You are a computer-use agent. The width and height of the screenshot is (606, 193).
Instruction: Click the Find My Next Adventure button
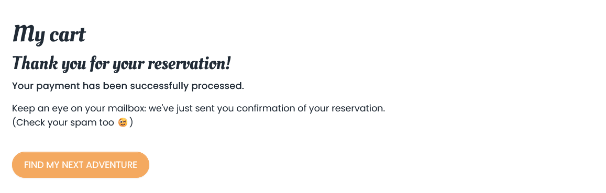pos(81,165)
